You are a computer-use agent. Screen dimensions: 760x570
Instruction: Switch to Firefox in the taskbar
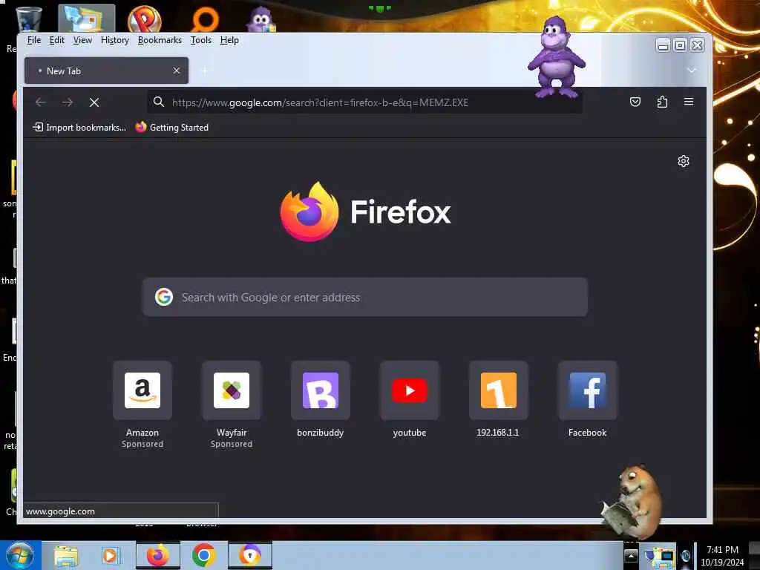tap(158, 555)
